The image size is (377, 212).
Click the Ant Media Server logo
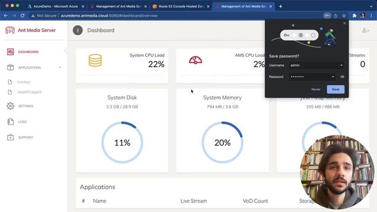[x=31, y=30]
